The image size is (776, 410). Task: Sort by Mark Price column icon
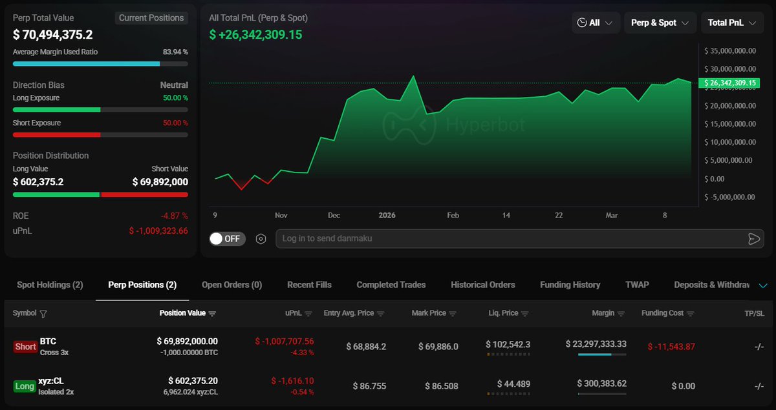coord(453,314)
